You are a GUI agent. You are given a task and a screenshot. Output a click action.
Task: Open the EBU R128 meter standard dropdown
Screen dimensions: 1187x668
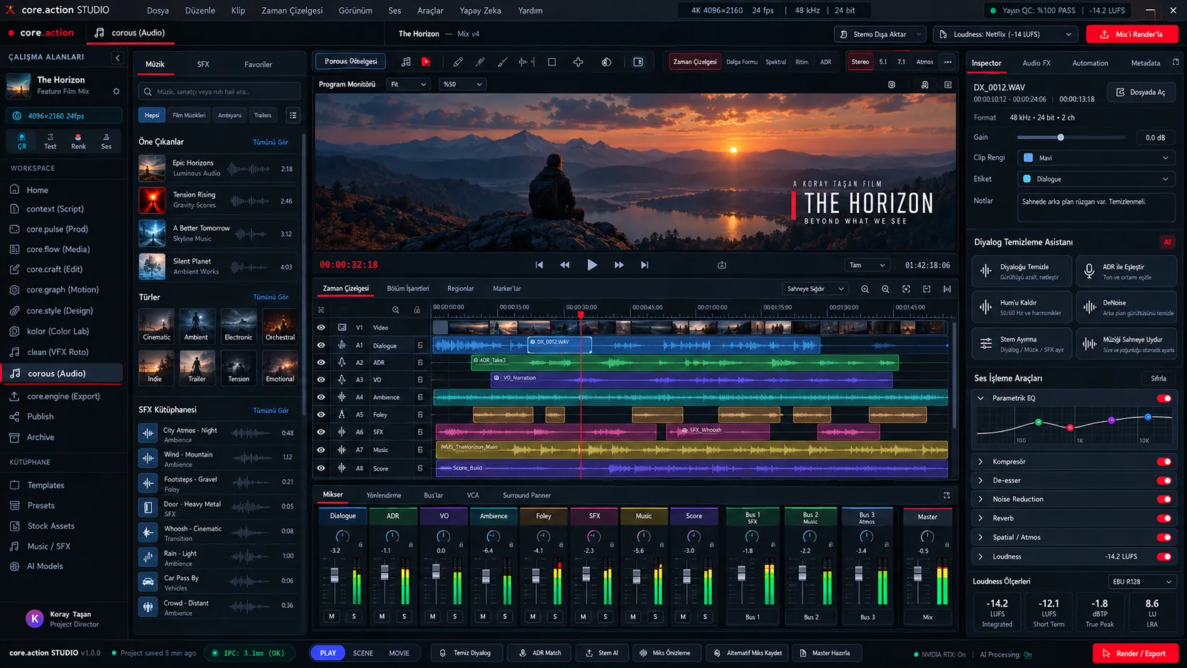1141,581
